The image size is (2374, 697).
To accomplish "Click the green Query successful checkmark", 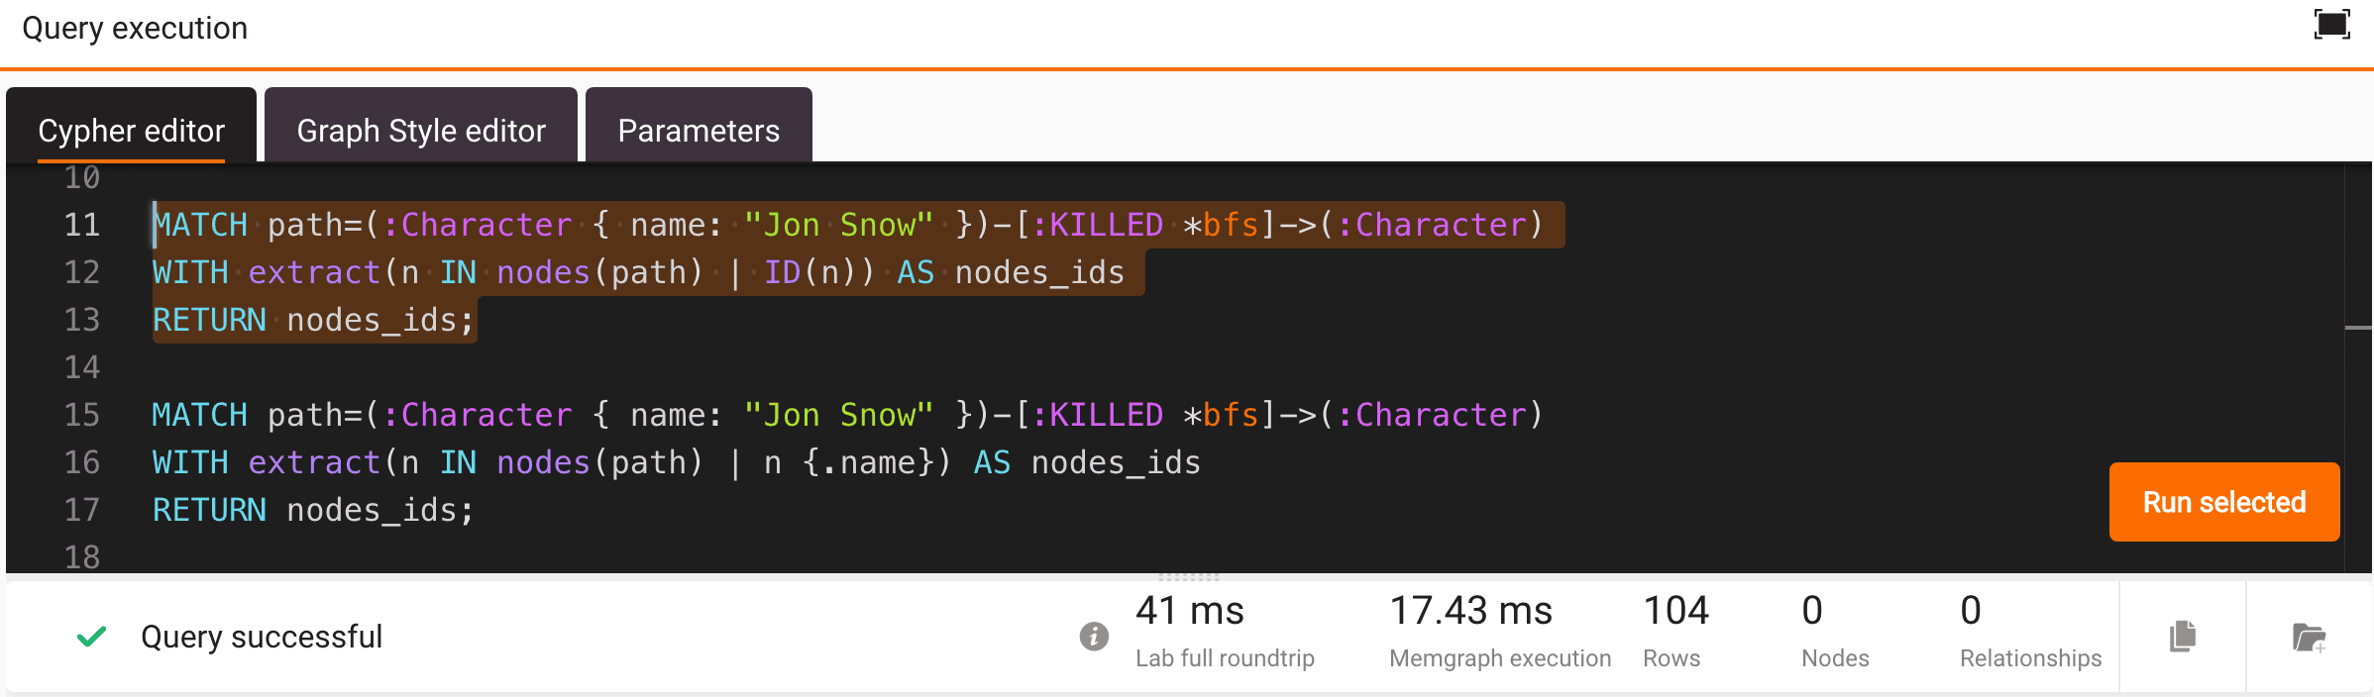I will point(91,636).
